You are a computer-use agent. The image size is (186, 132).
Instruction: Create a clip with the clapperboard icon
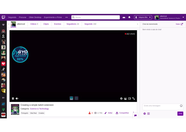click(x=126, y=99)
